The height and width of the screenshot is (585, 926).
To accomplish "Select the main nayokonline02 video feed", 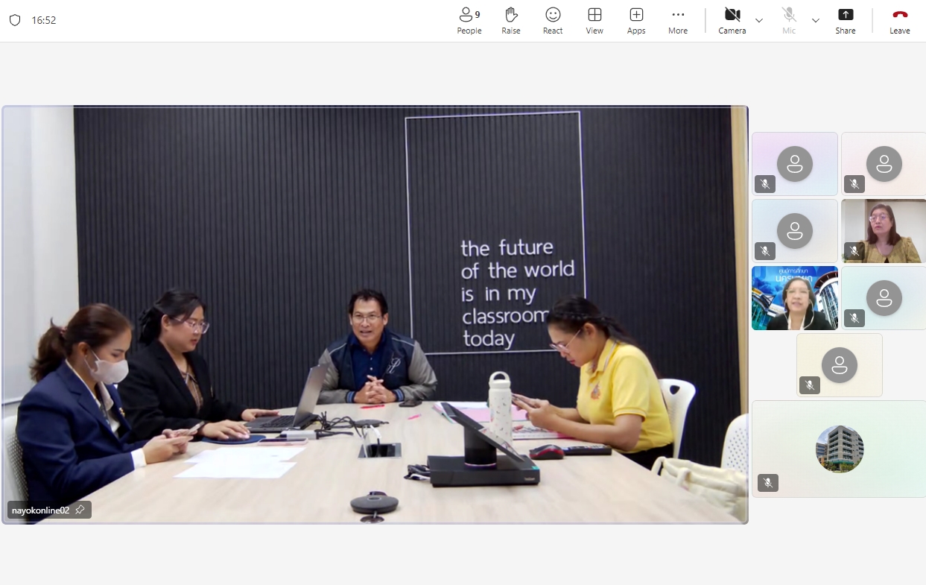I will point(375,313).
